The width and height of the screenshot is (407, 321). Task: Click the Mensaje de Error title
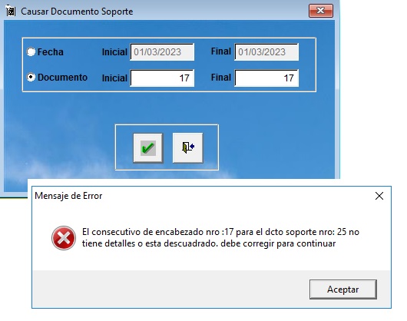(68, 196)
